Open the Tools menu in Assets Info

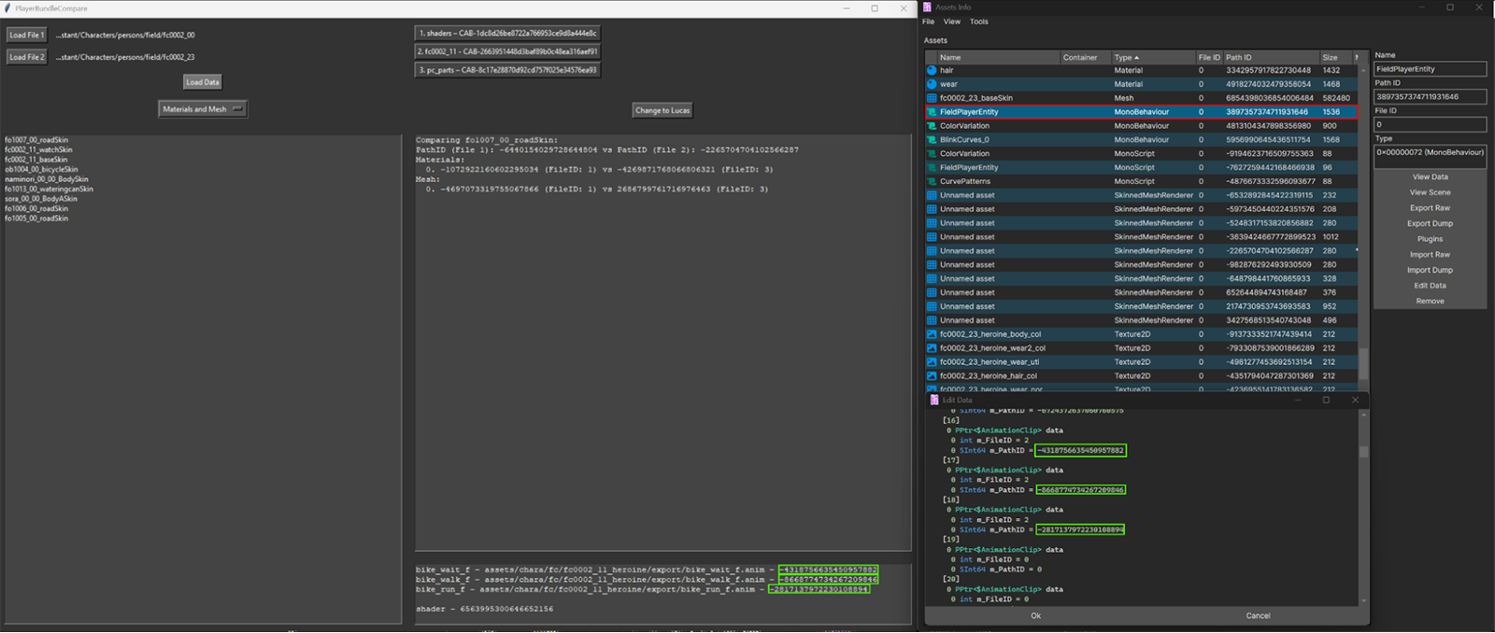978,21
